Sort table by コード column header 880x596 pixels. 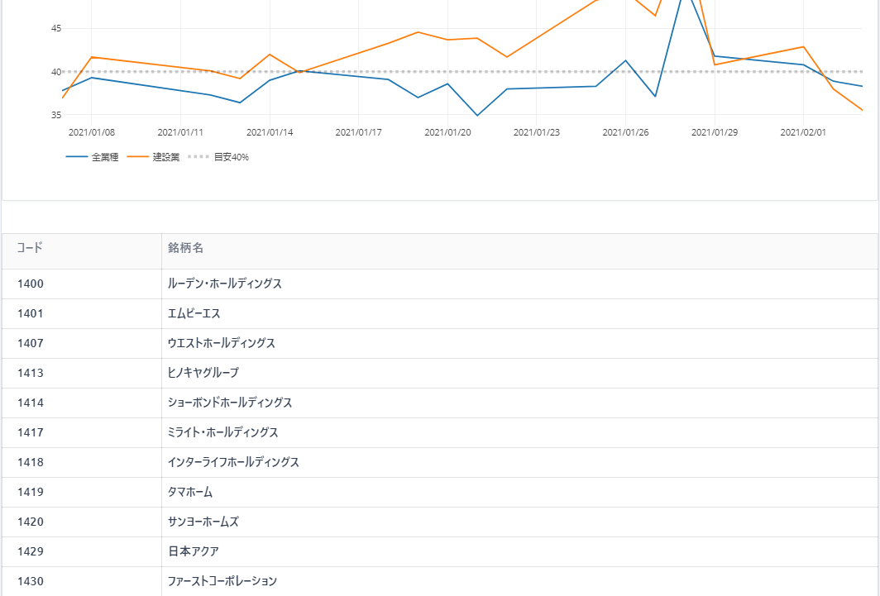[x=30, y=248]
